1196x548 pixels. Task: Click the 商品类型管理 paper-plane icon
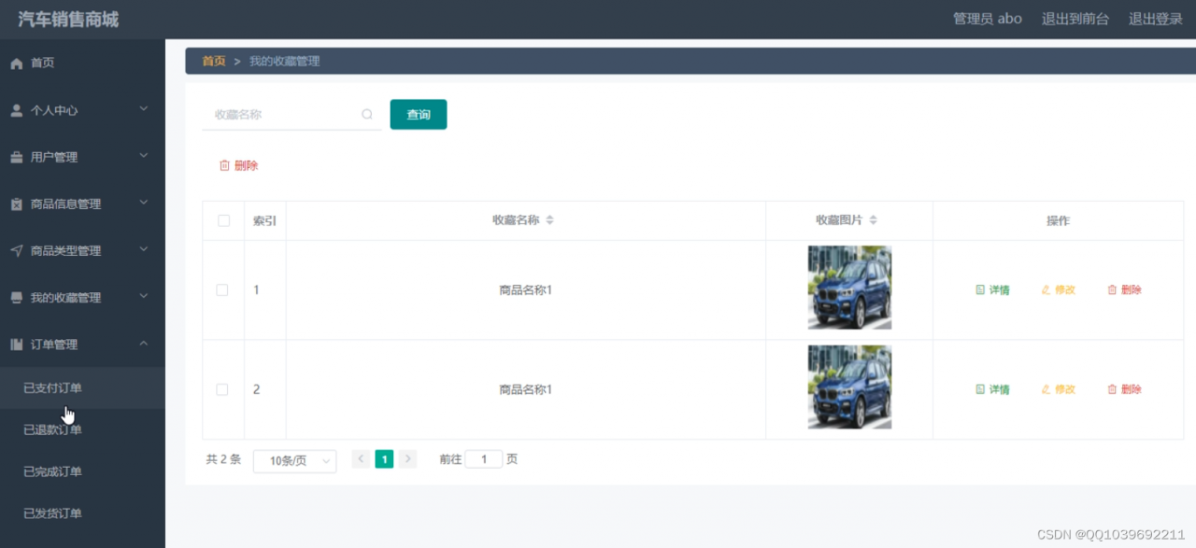pos(16,250)
